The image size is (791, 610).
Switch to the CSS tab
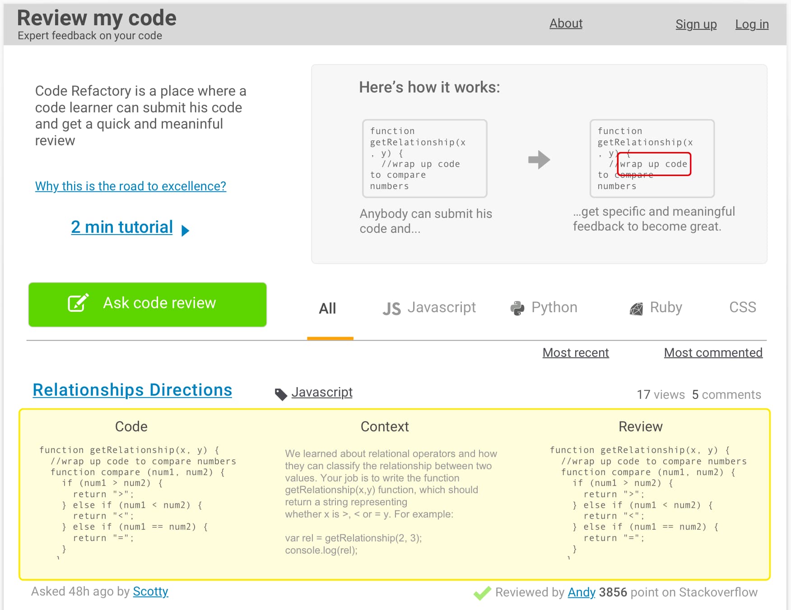[x=743, y=307]
